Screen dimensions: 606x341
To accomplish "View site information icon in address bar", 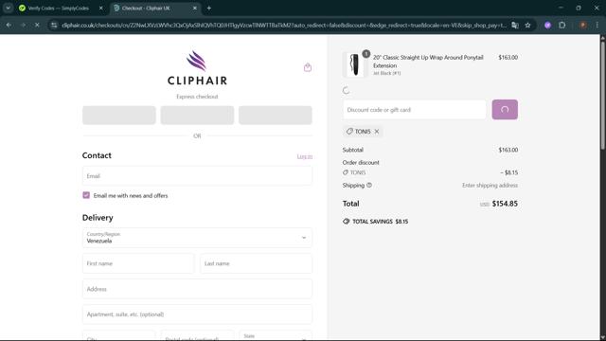I will pyautogui.click(x=54, y=26).
